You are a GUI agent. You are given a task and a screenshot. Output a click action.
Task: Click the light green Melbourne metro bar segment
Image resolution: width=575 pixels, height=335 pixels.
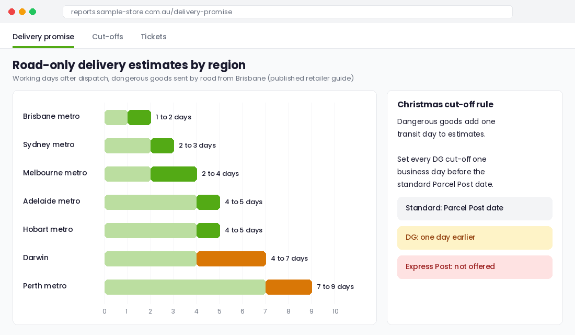128,174
